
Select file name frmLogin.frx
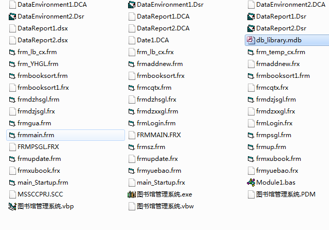274,123
